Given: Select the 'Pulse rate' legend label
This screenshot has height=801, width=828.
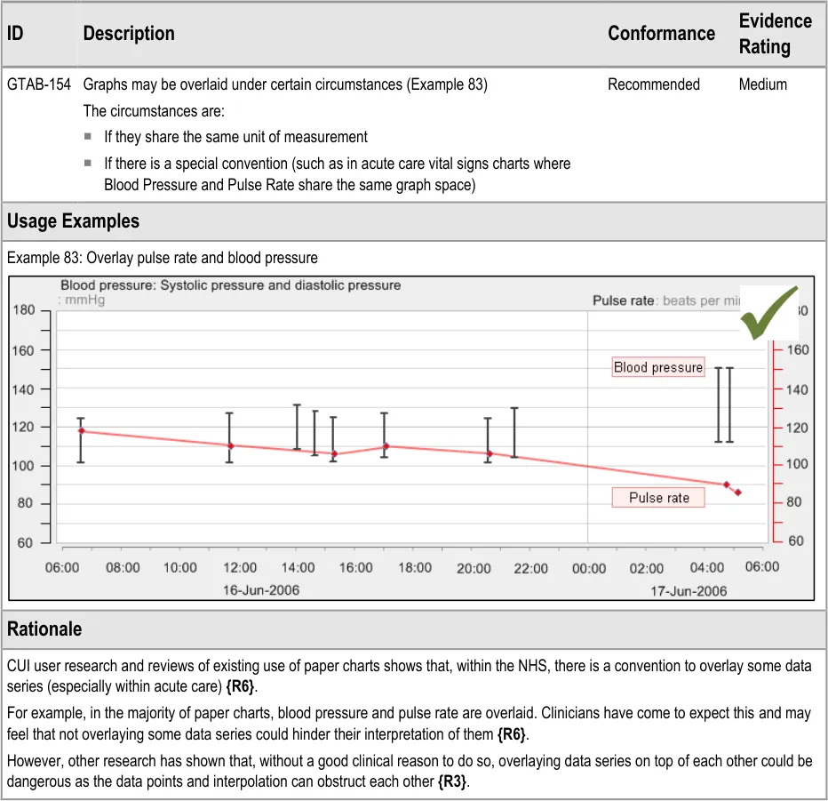Looking at the screenshot, I should point(658,498).
